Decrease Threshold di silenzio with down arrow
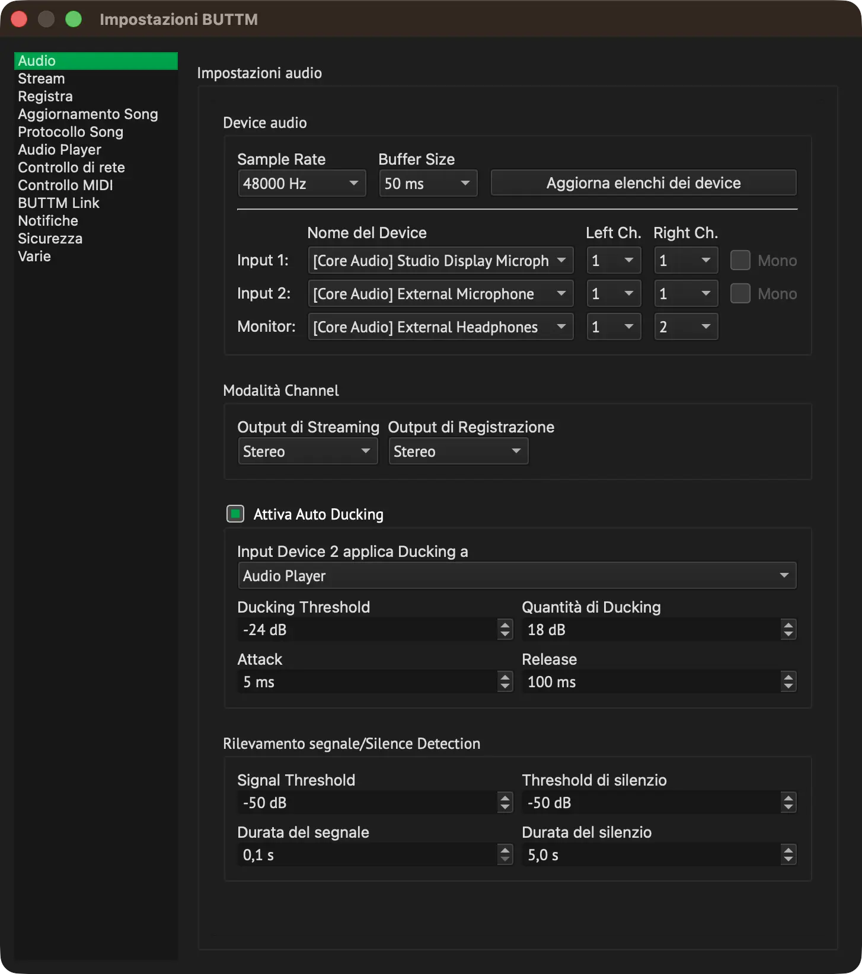The width and height of the screenshot is (862, 974). click(x=788, y=808)
